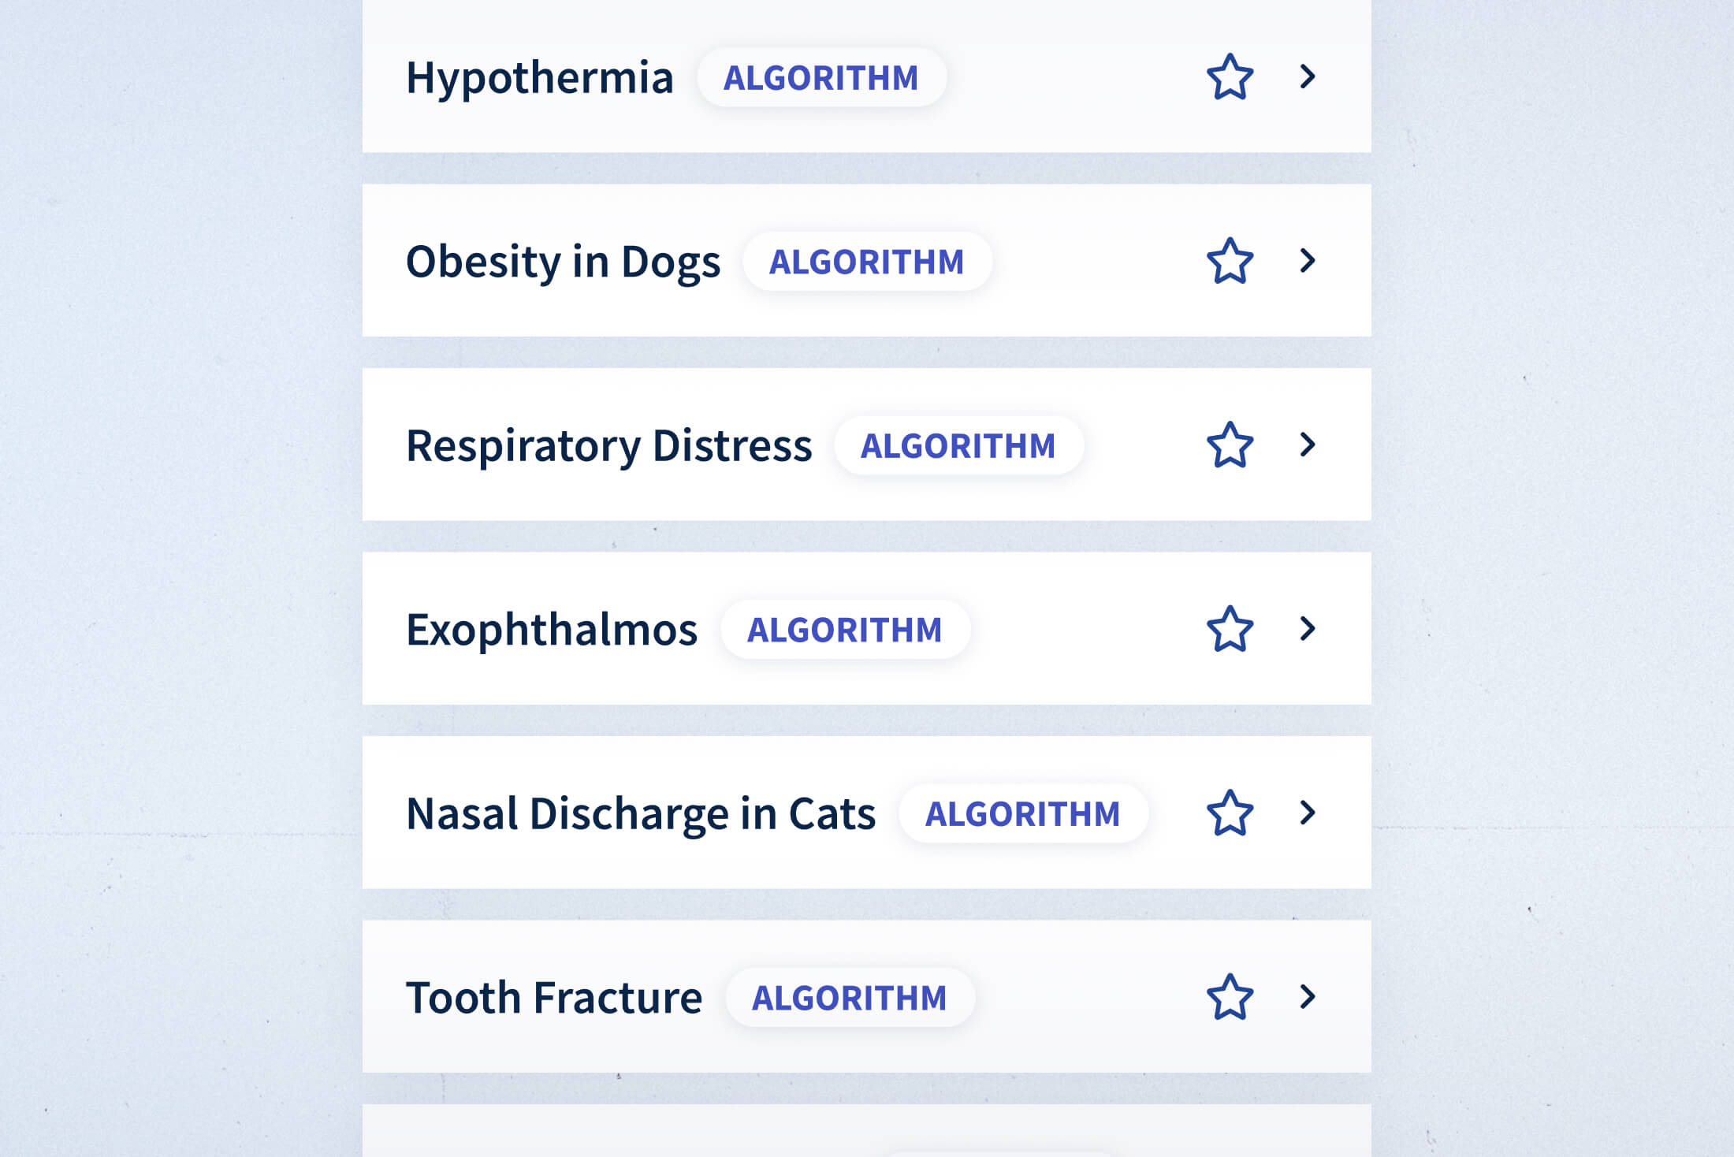The image size is (1734, 1157).
Task: Click the Tooth Fracture title text
Action: (553, 998)
